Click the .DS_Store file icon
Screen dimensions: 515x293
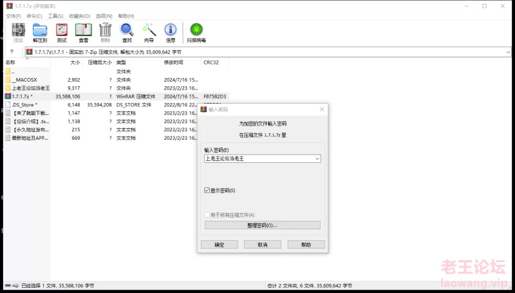(x=8, y=105)
